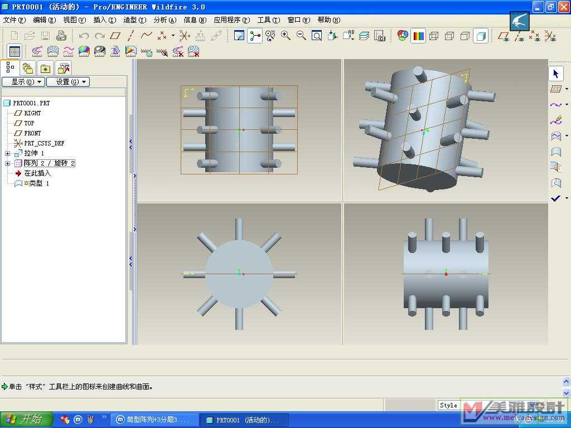Click the zoom out magnifier icon

[x=301, y=36]
